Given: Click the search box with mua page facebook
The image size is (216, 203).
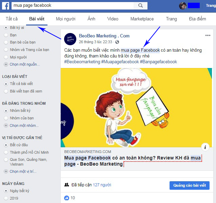Looking at the screenshot, I should pos(73,6).
